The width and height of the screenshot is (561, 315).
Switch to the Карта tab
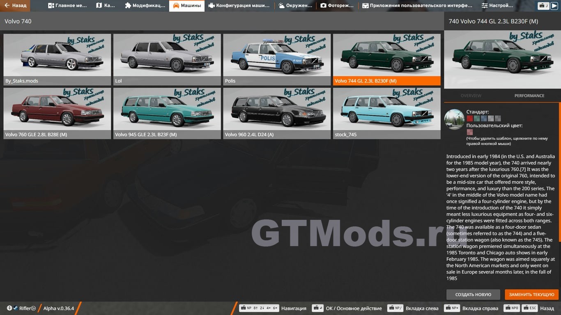(106, 6)
